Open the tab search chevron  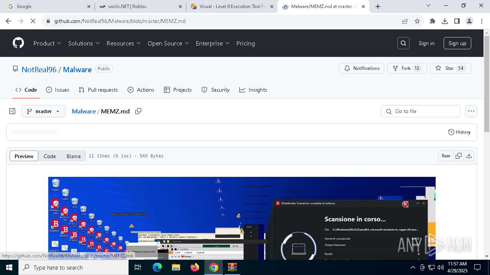click(428, 5)
